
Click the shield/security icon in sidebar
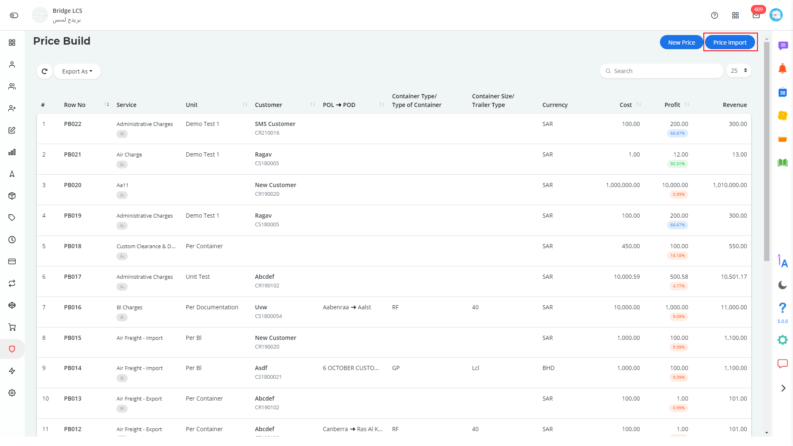12,349
